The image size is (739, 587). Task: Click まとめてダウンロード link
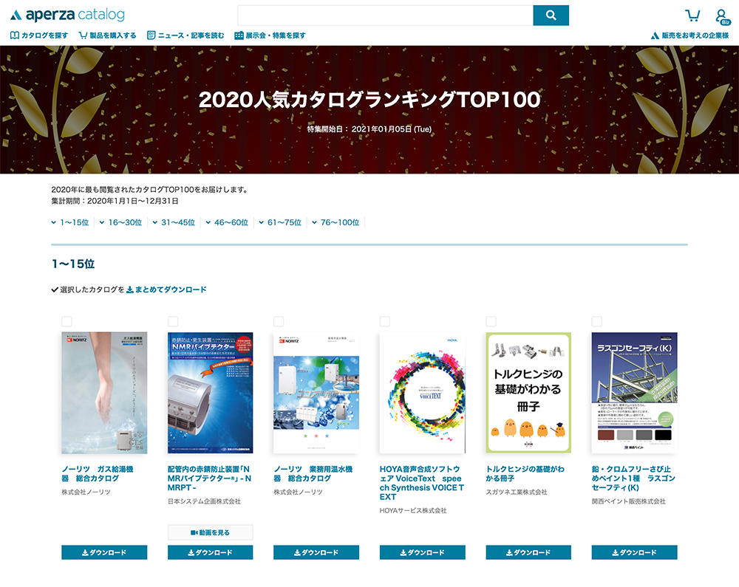coord(166,289)
